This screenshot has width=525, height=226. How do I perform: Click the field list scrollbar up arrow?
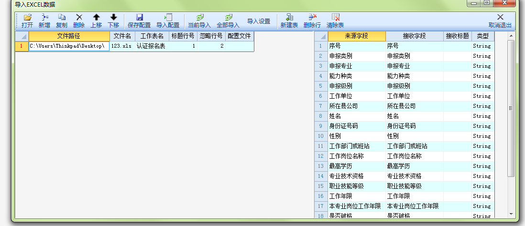[x=511, y=35]
